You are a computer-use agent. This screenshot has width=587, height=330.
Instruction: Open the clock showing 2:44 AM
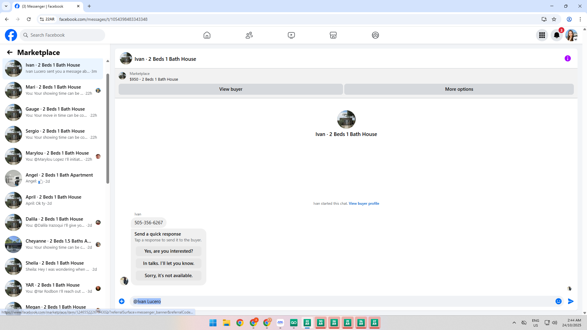pyautogui.click(x=571, y=323)
